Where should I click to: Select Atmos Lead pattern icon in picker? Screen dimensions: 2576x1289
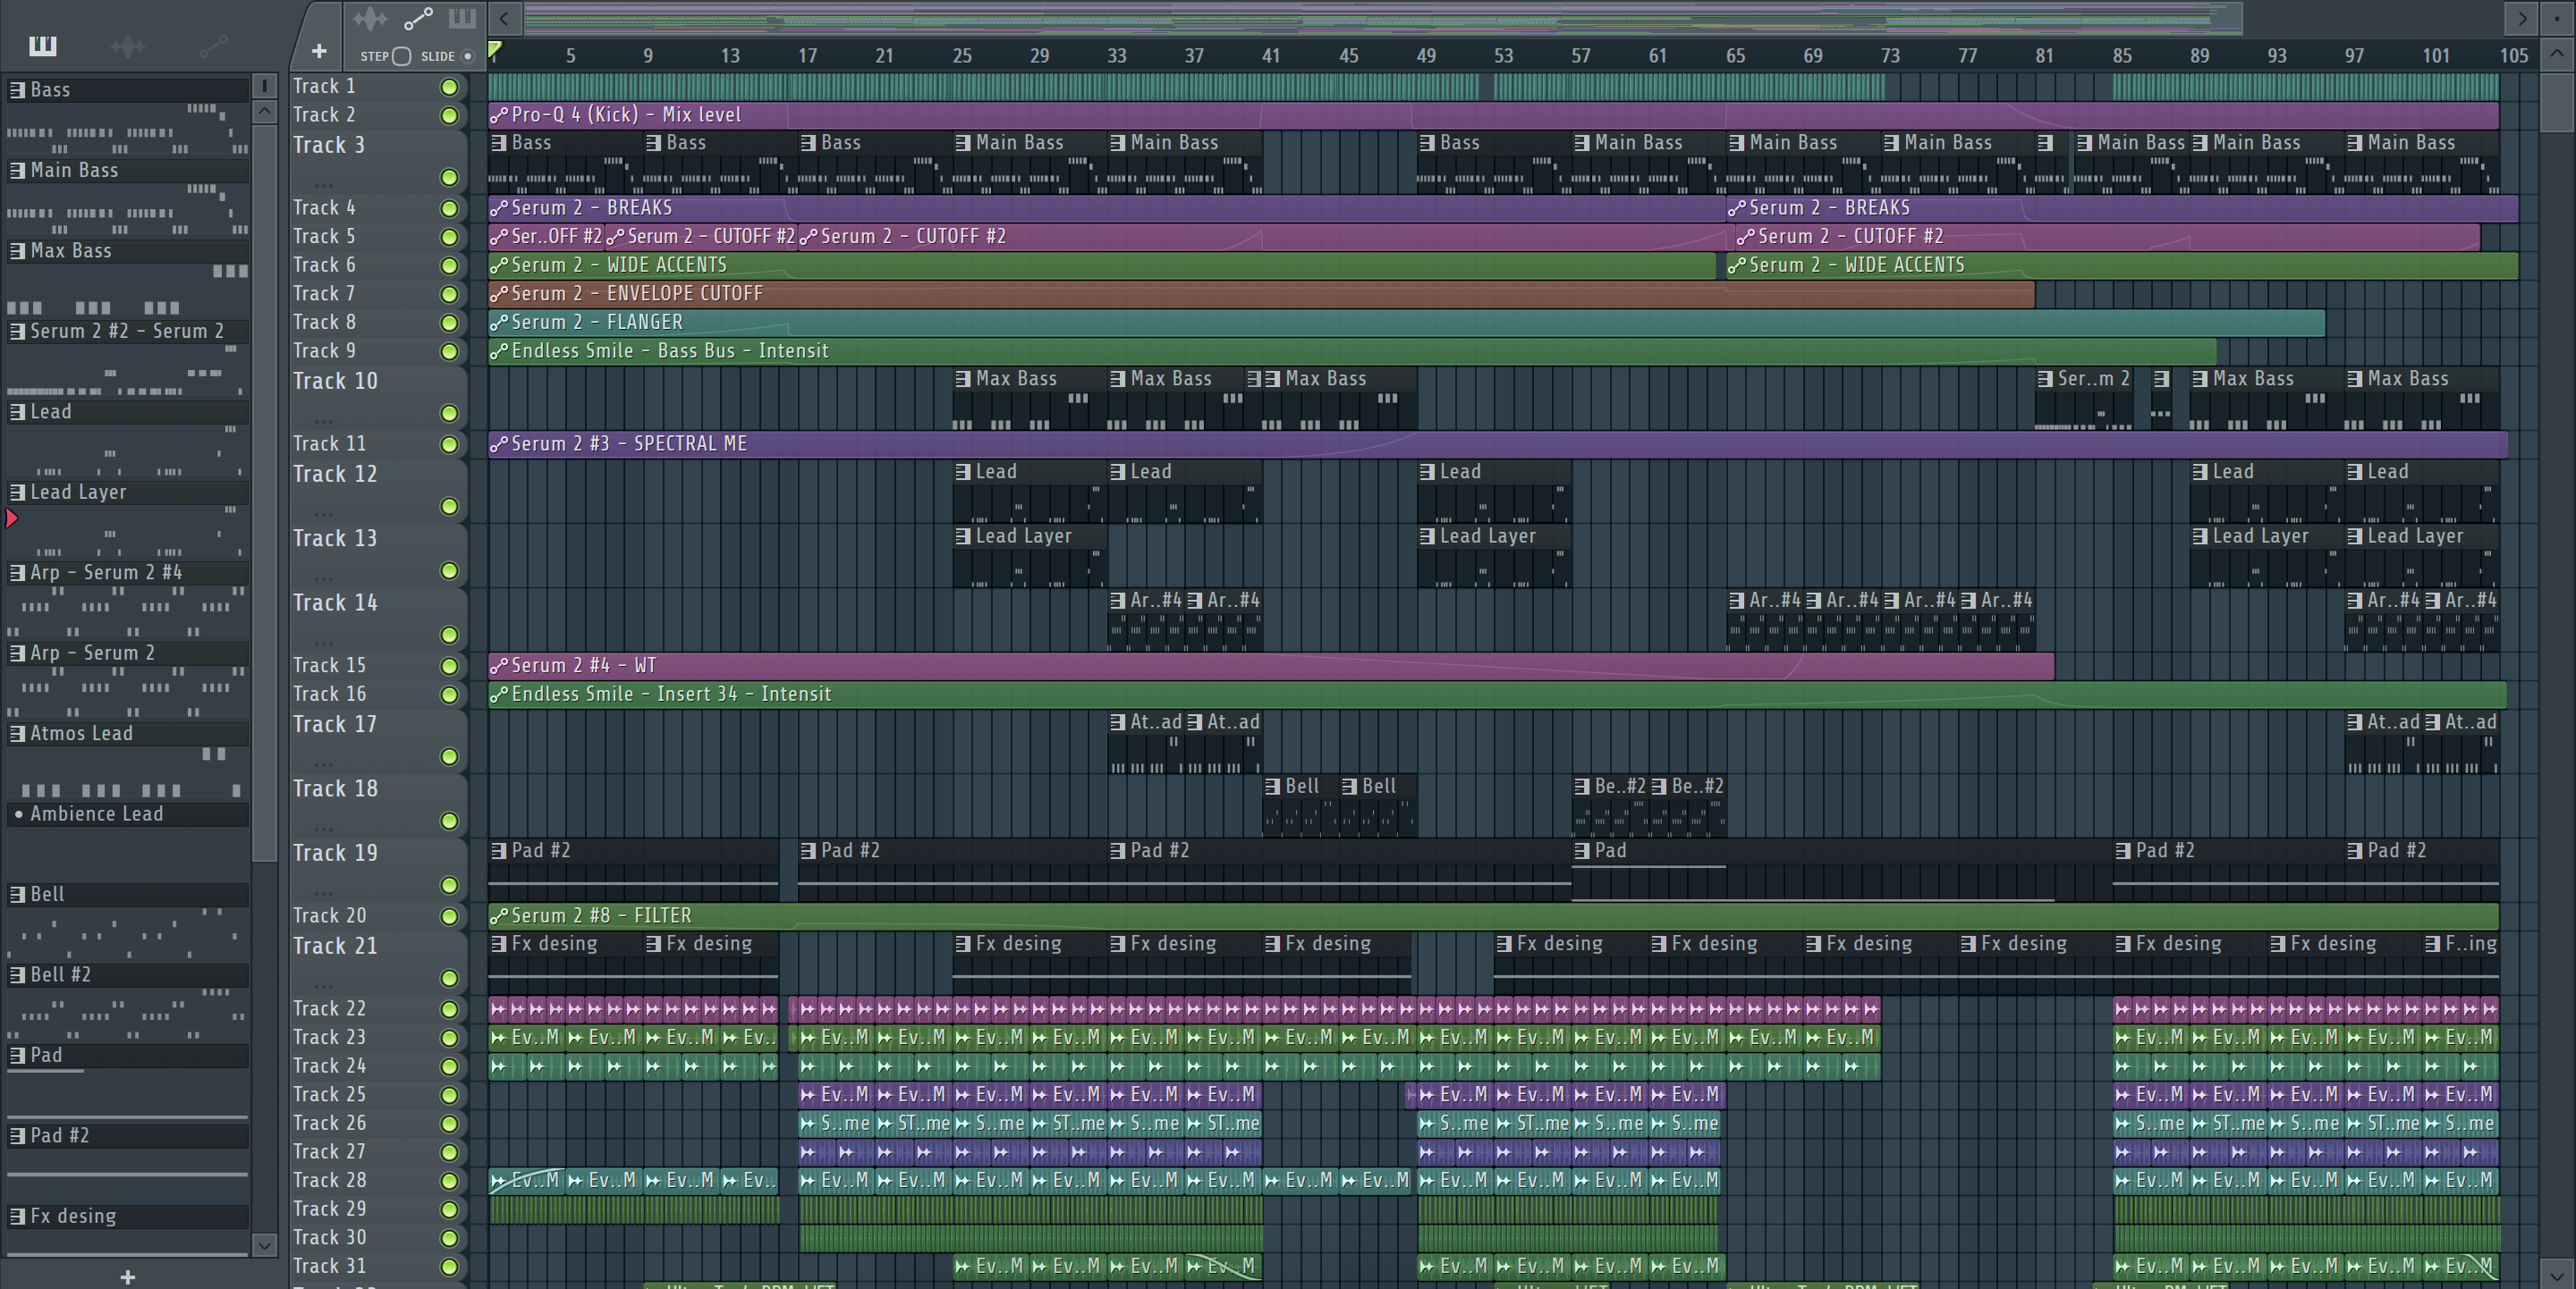(x=17, y=733)
